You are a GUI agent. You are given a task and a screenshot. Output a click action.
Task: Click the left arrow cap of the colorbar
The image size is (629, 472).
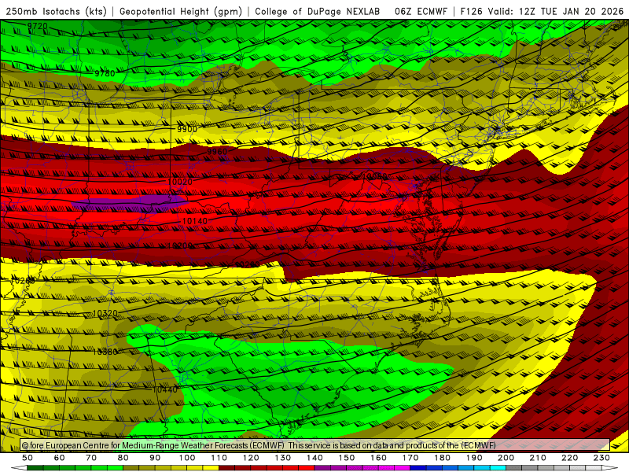(x=19, y=468)
